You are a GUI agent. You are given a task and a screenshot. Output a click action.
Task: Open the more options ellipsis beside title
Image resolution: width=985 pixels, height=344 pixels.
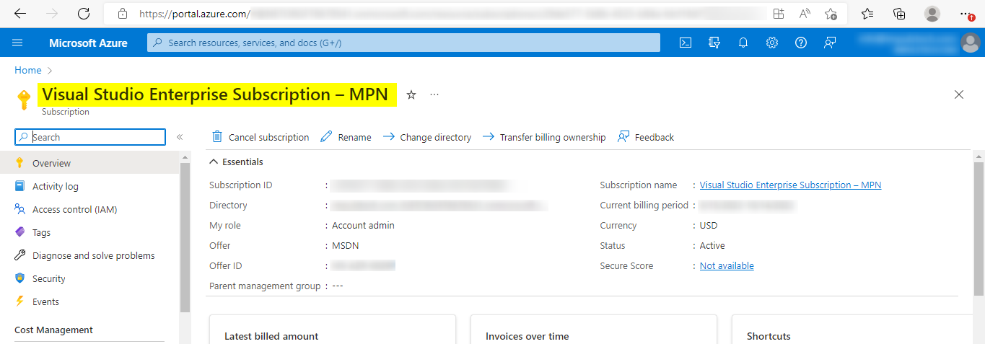point(434,95)
